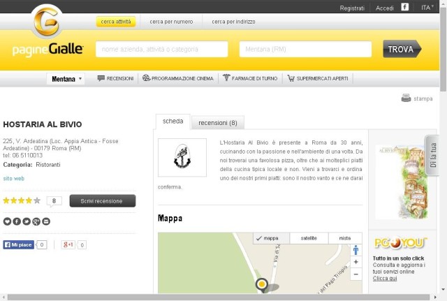Open the sito web link

coord(14,178)
